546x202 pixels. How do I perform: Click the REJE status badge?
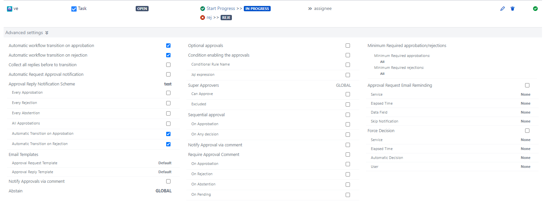(226, 18)
